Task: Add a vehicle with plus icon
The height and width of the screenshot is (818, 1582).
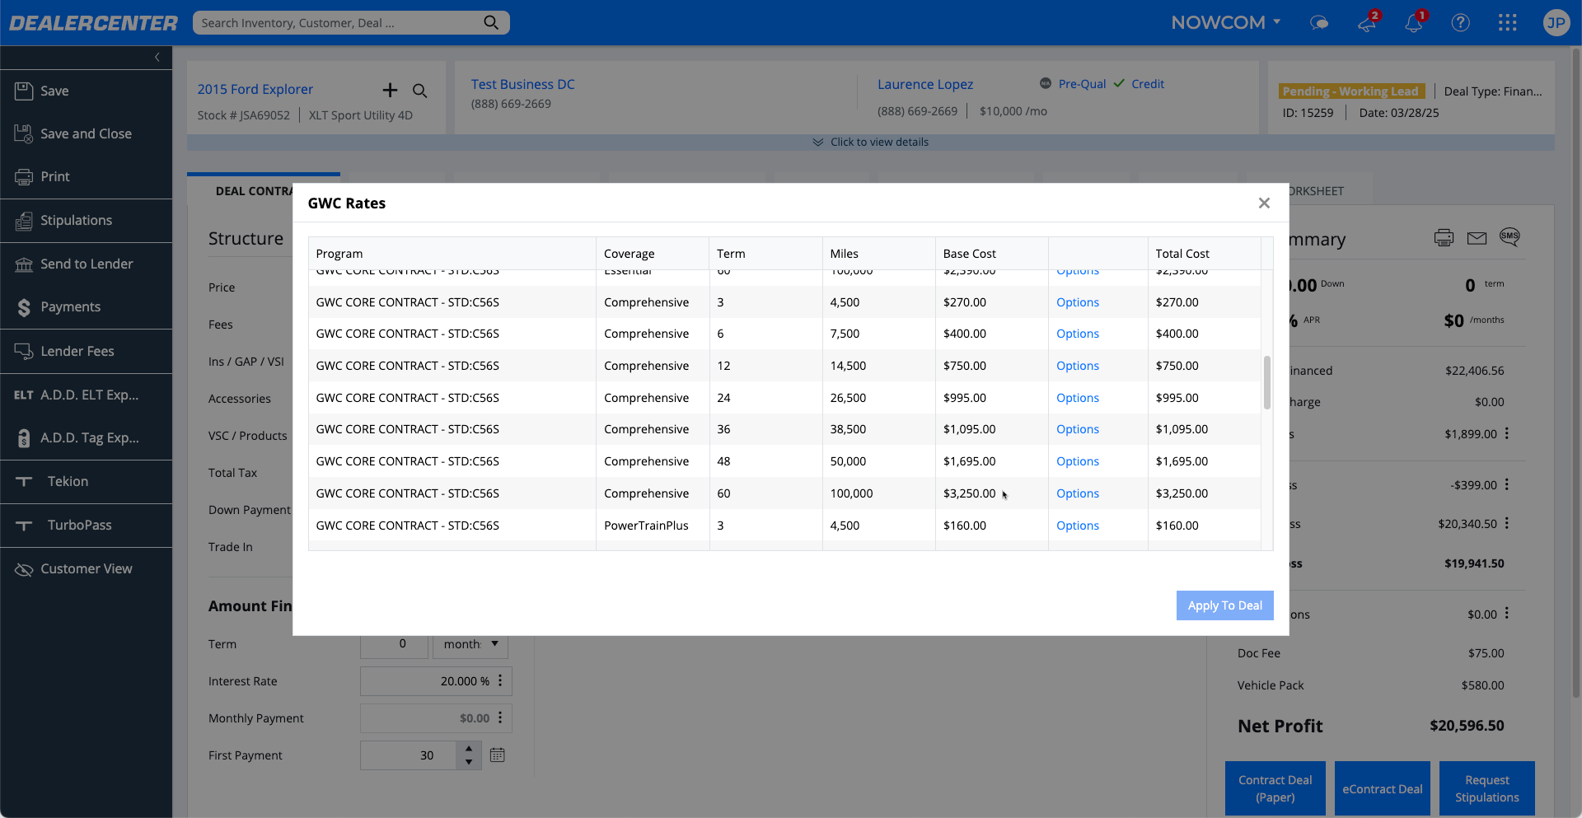Action: [x=390, y=90]
